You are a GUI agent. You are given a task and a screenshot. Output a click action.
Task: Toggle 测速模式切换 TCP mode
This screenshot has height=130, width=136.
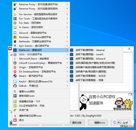41,101
